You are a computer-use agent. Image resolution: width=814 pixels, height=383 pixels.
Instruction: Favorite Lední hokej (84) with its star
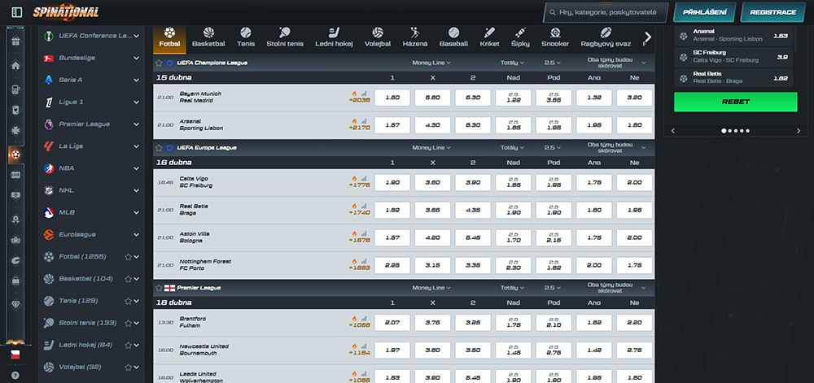[x=128, y=345]
